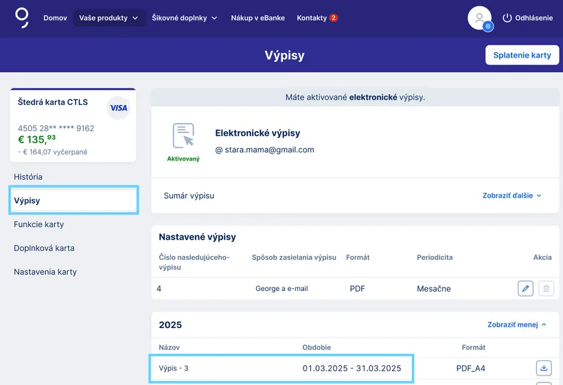Select the Štedrá karta CTLS card
This screenshot has width=563, height=385.
point(73,125)
